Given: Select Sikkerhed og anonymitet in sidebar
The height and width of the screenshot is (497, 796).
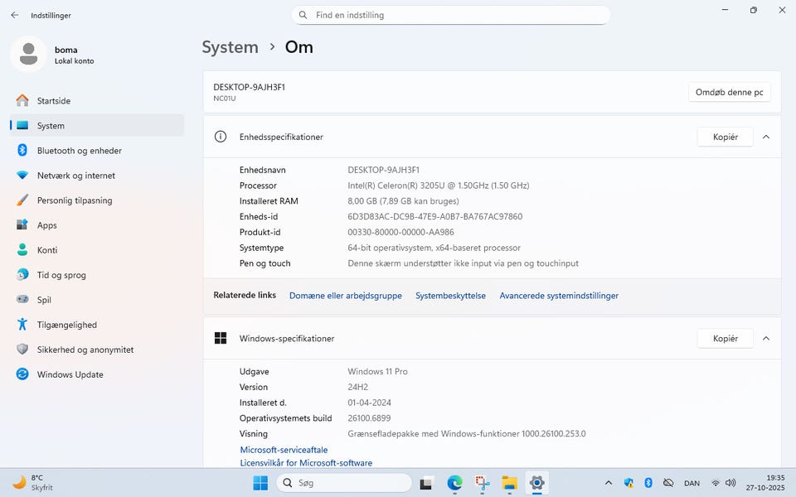Looking at the screenshot, I should (85, 350).
